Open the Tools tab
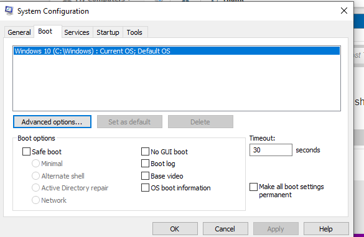Screen dimensions: 364x237 [134, 32]
